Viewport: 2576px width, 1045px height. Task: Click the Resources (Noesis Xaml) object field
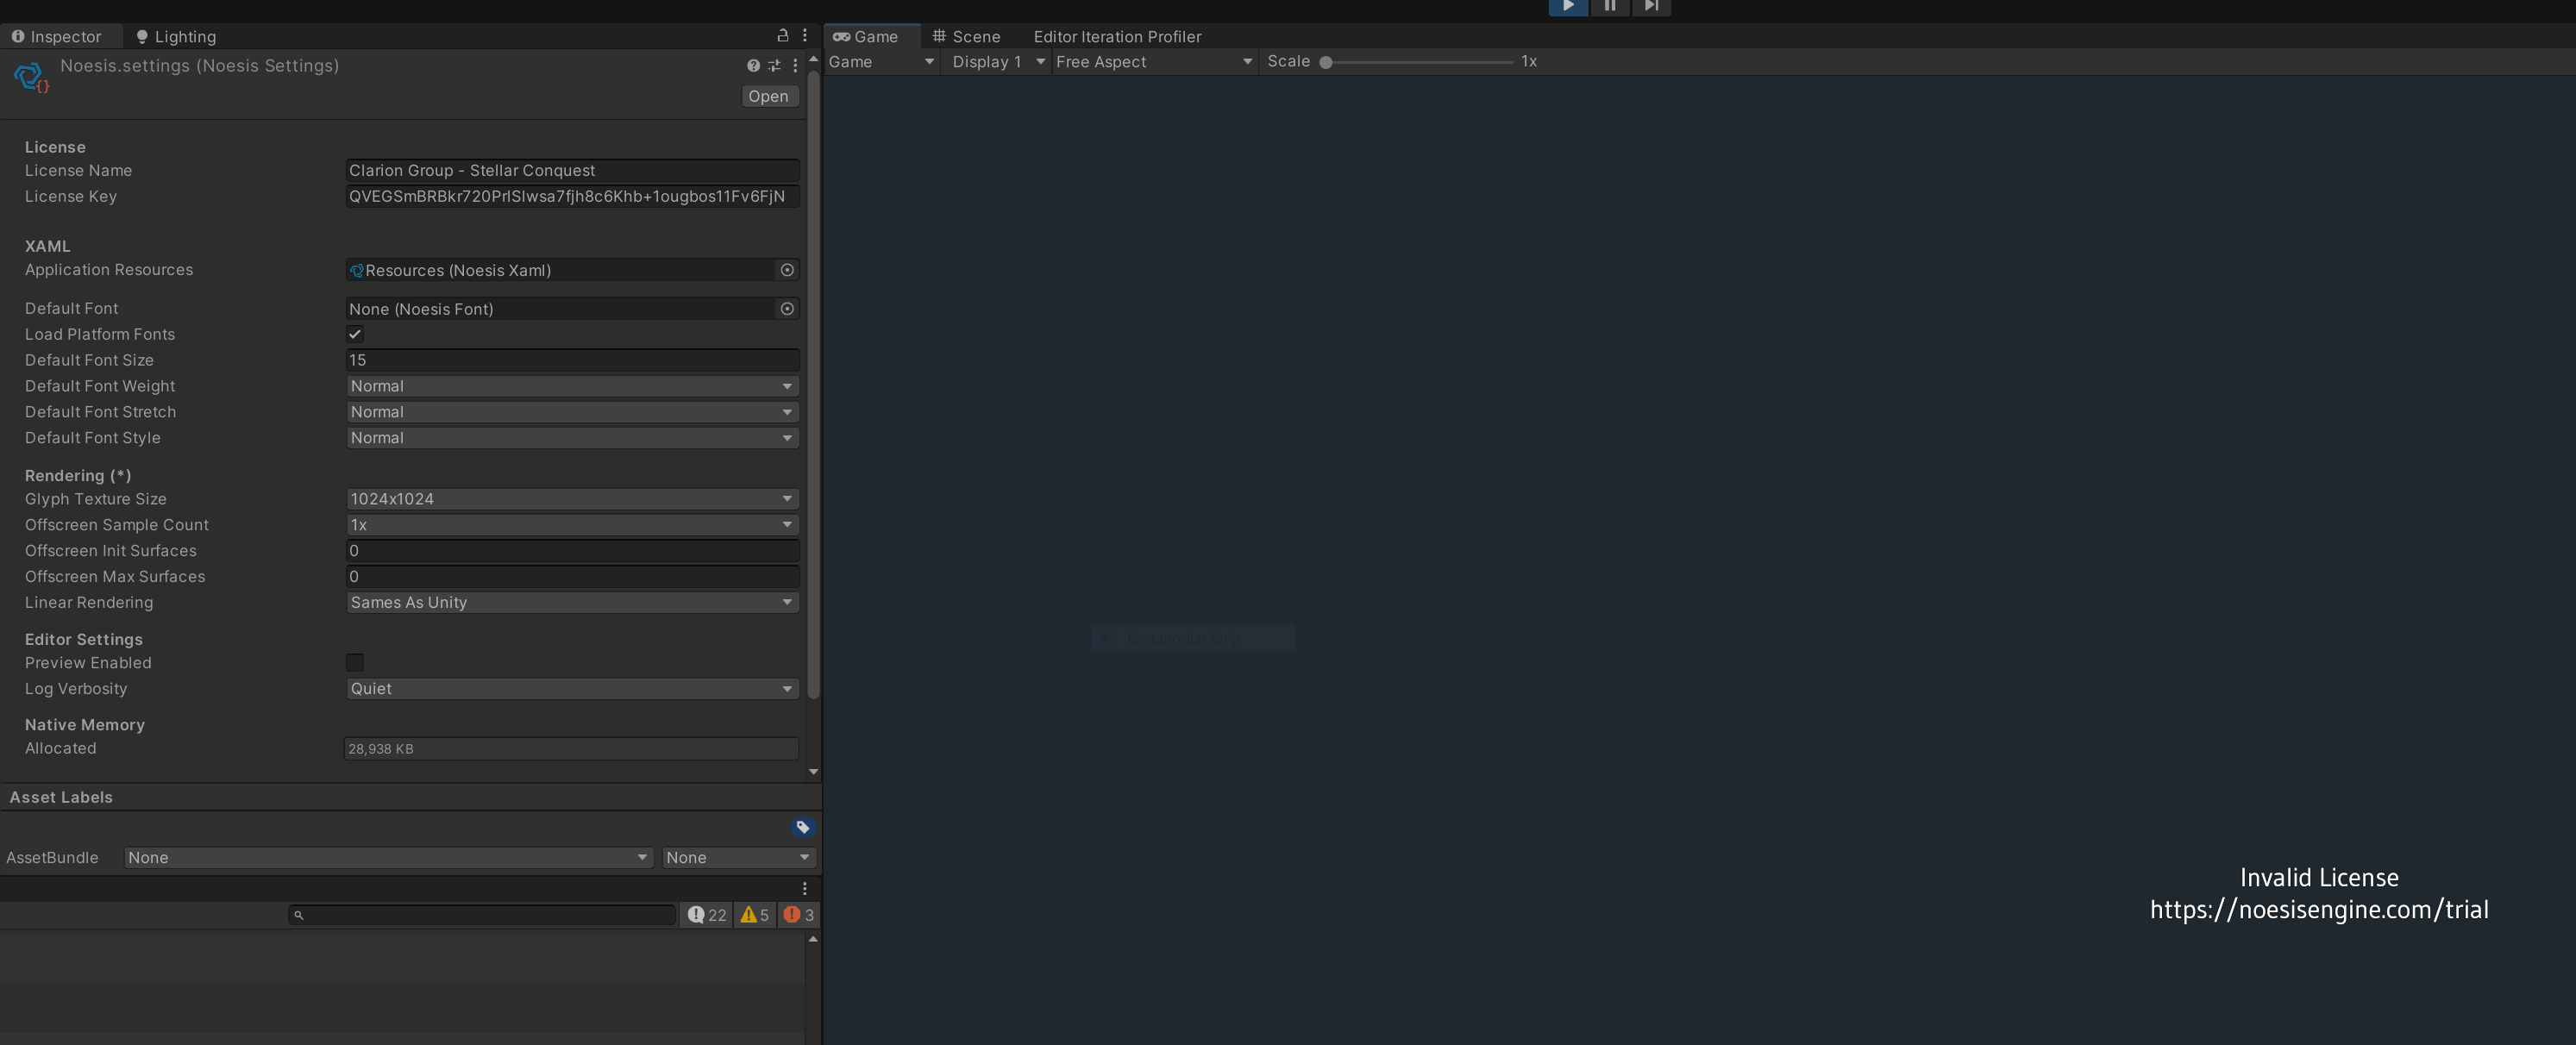coord(561,270)
